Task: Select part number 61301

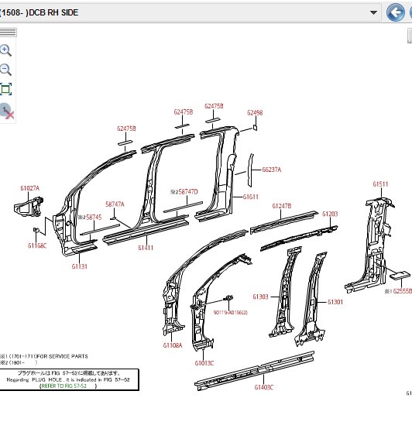Action: [335, 302]
